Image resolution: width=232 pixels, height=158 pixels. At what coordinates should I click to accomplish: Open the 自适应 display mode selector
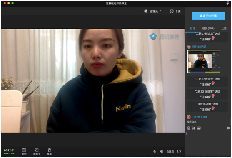(170, 152)
